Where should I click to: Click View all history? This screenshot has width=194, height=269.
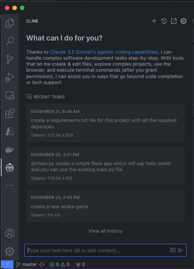(105, 231)
